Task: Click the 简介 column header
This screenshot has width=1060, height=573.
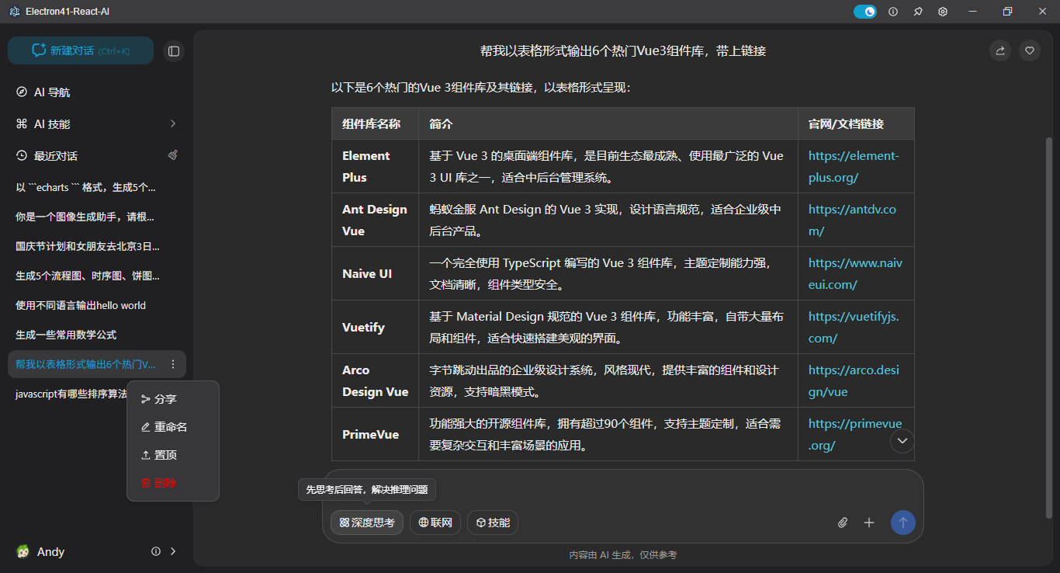Action: click(x=608, y=123)
